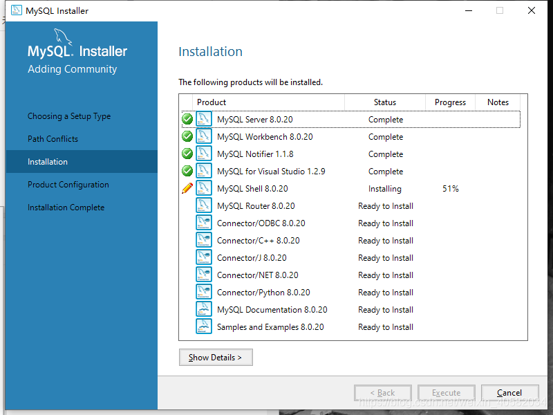
Task: Click the 51% progress value for MySQL Shell
Action: (x=451, y=189)
